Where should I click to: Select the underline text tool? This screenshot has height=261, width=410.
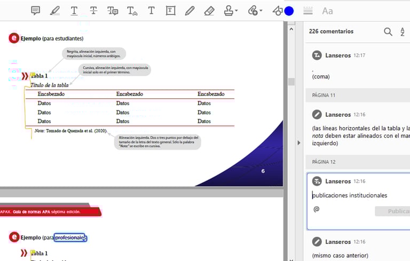pyautogui.click(x=74, y=11)
